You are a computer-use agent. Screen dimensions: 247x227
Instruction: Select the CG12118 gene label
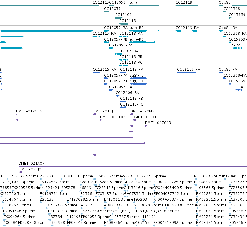coord(127,21)
